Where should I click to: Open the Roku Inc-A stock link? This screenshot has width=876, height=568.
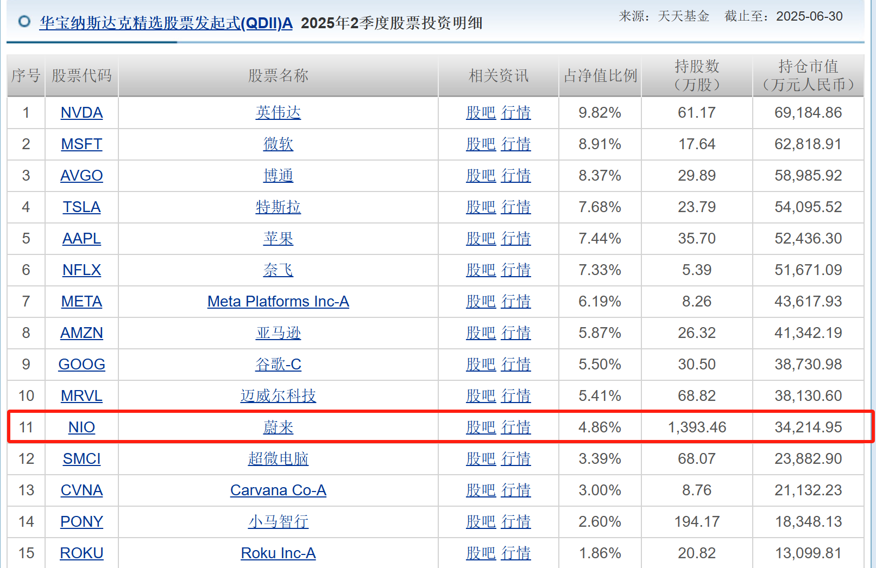click(278, 553)
